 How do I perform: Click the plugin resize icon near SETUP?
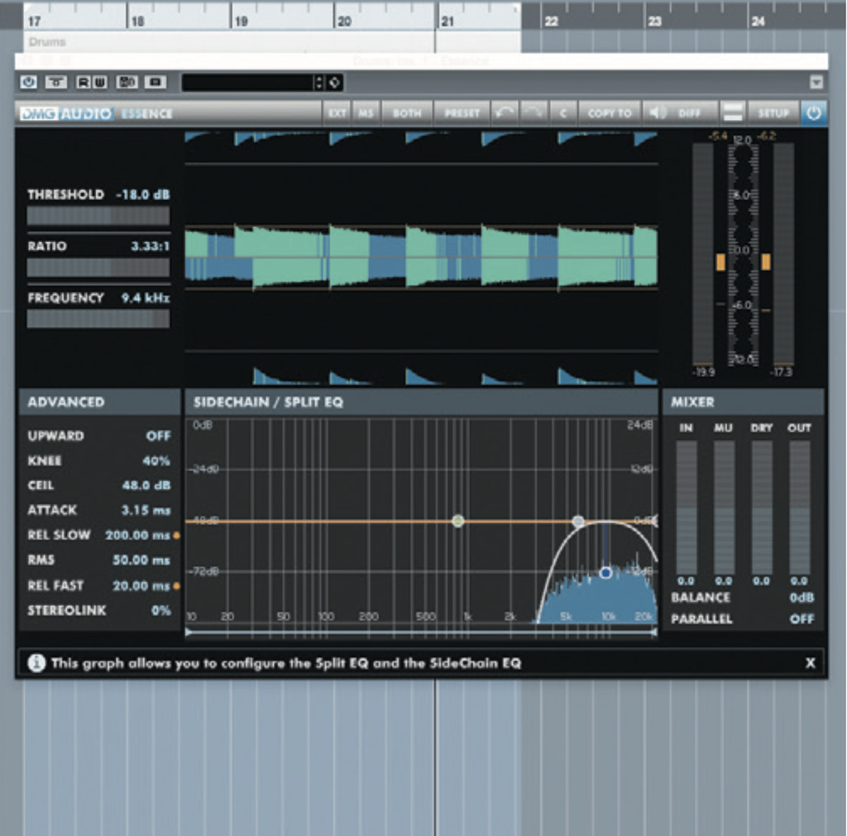click(x=733, y=113)
